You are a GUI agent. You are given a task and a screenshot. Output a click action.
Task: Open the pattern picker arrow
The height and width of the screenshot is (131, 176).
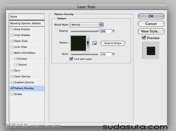tap(88, 43)
